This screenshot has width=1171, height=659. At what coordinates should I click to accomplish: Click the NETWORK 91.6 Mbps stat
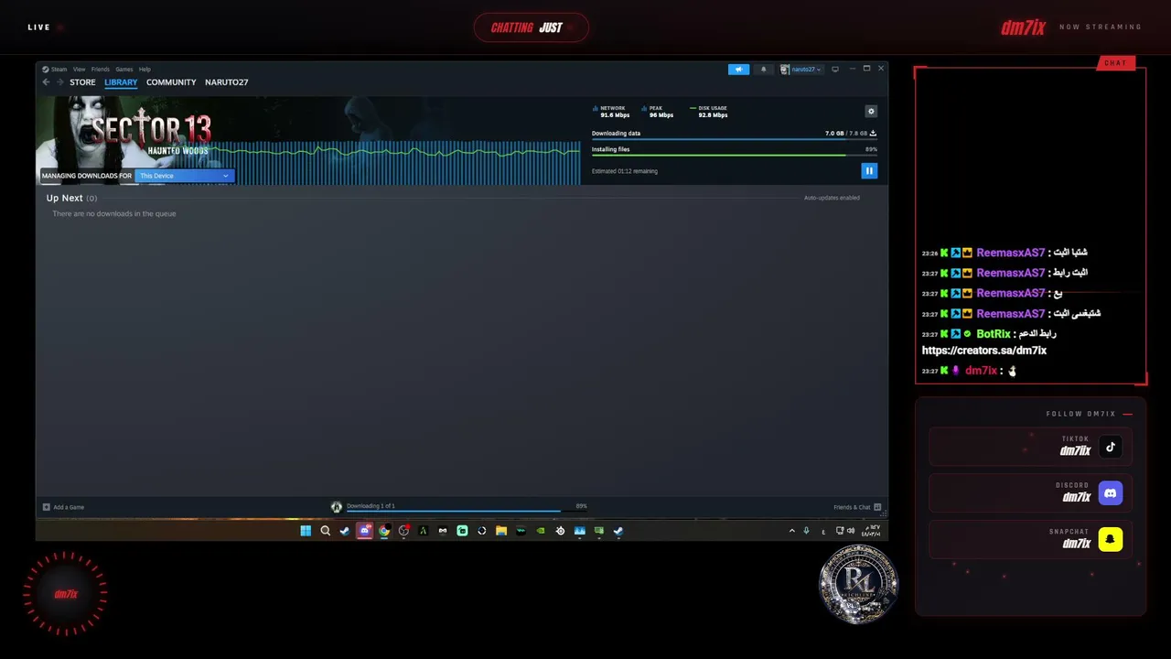[x=612, y=112]
